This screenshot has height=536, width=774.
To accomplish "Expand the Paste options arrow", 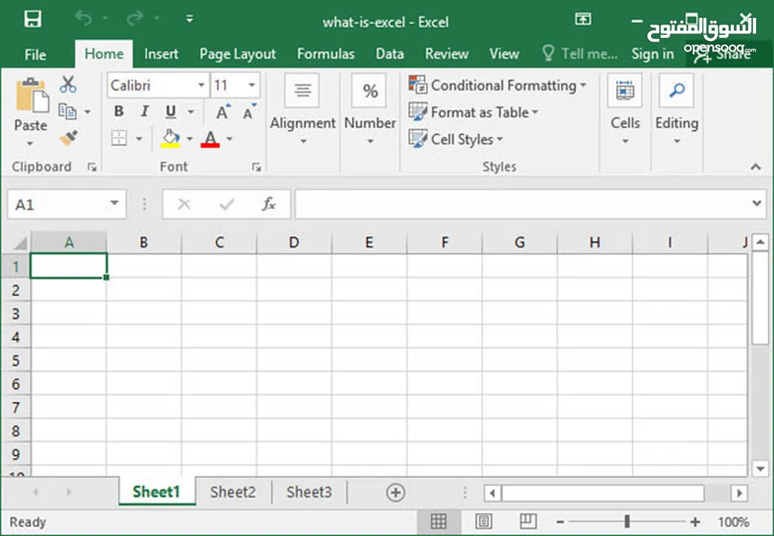I will (x=30, y=144).
